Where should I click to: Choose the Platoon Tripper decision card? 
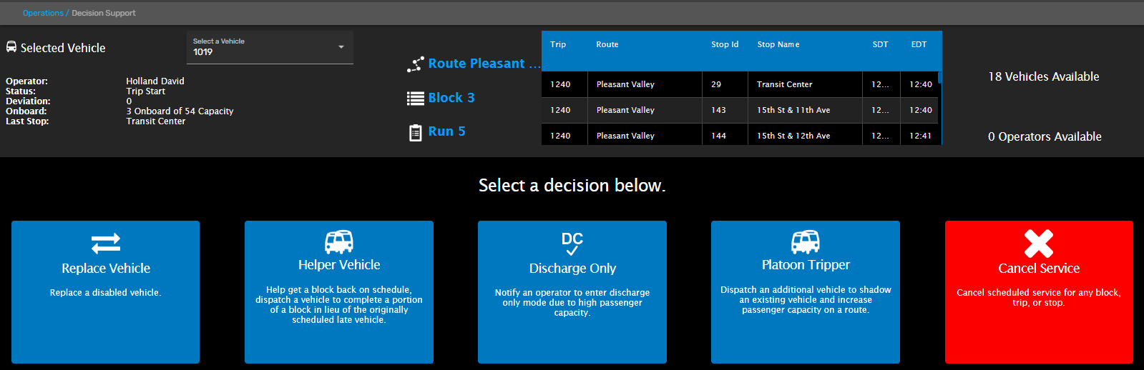(806, 292)
